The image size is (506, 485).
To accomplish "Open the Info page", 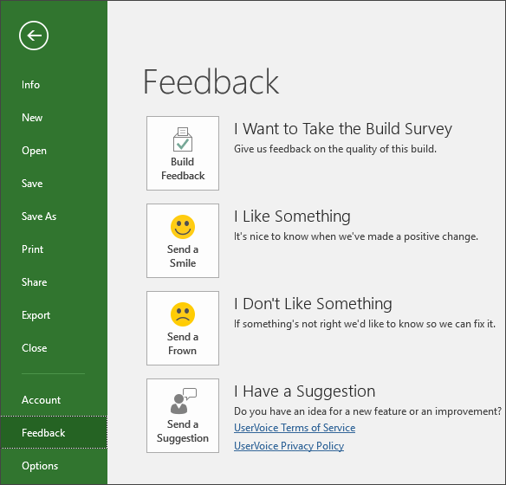I will coord(30,85).
